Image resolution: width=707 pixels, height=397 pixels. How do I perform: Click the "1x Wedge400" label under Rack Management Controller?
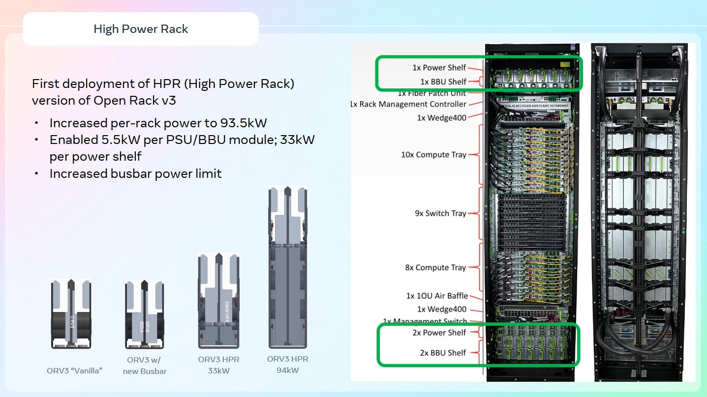coord(441,117)
